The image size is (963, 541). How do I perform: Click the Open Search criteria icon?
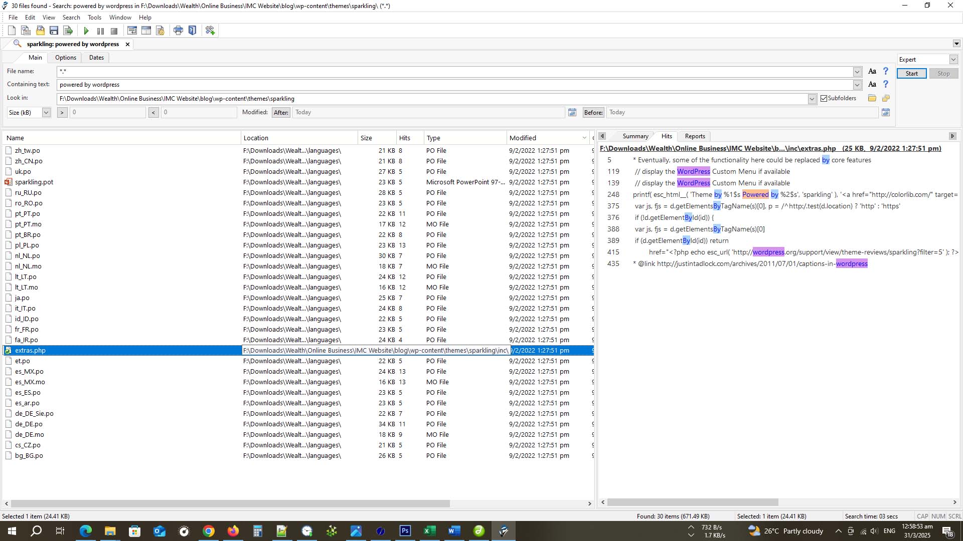[x=40, y=31]
